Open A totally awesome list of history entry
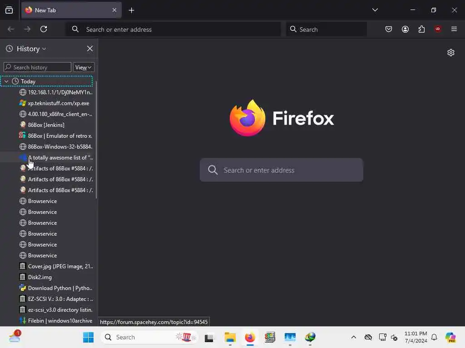Image resolution: width=465 pixels, height=348 pixels. click(56, 157)
